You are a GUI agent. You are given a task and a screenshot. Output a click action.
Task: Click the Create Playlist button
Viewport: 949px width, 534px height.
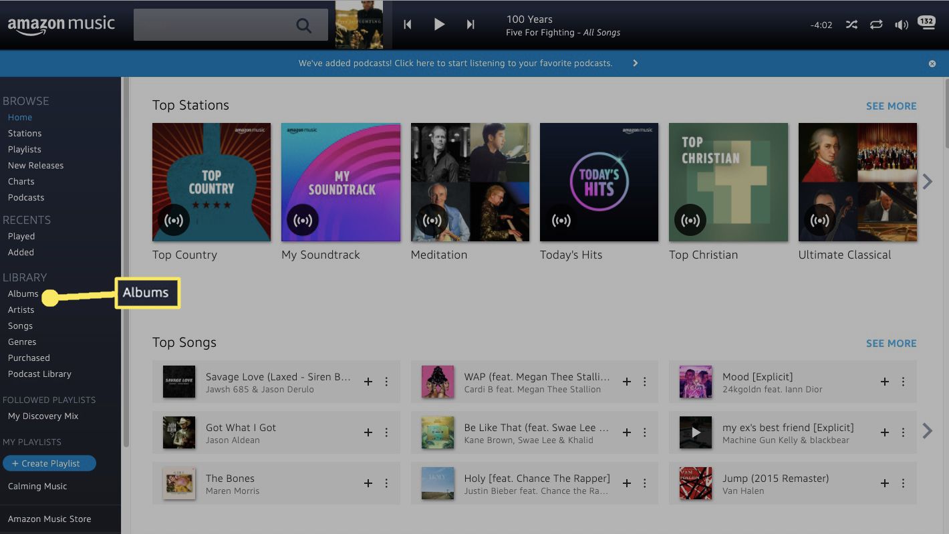[49, 463]
